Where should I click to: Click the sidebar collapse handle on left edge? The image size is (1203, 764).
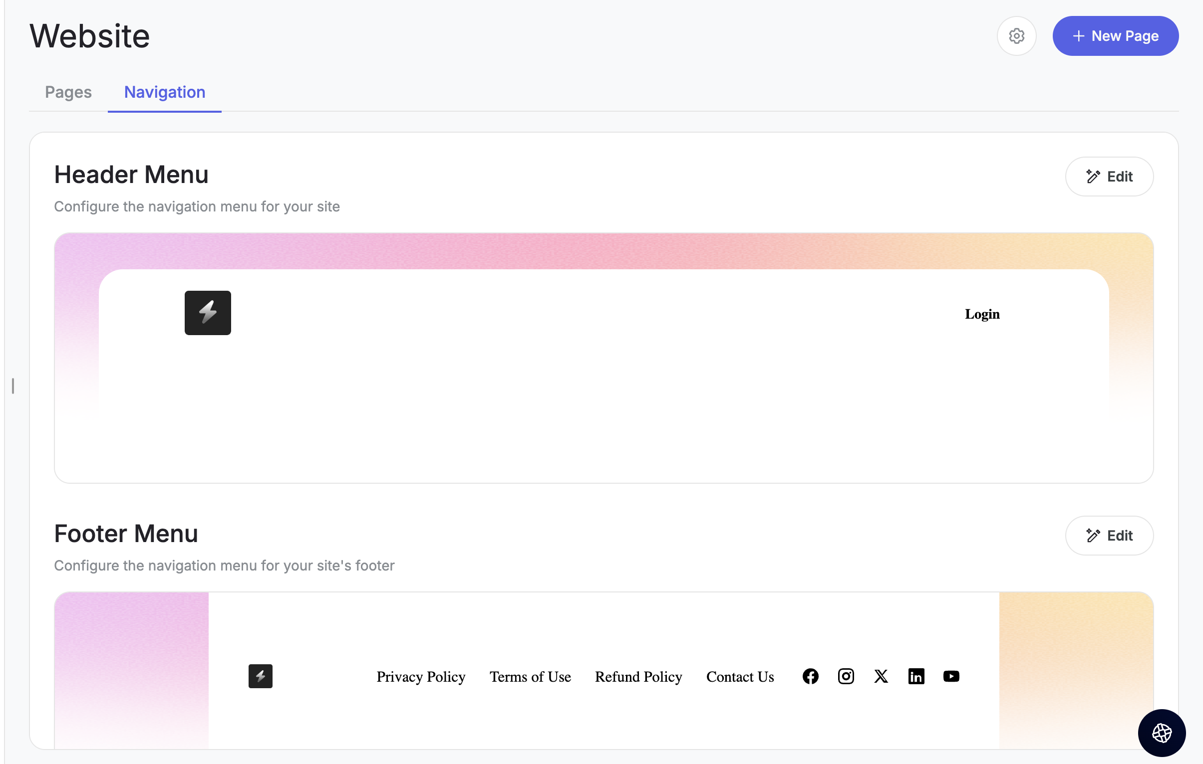[13, 386]
